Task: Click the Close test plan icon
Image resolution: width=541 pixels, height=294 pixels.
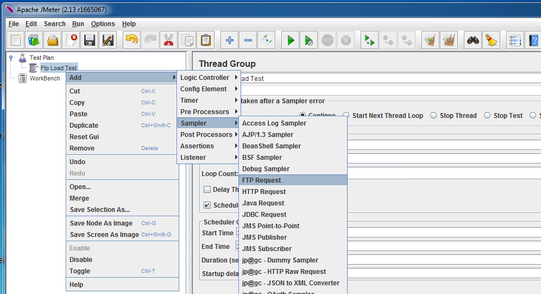Action: click(x=71, y=40)
